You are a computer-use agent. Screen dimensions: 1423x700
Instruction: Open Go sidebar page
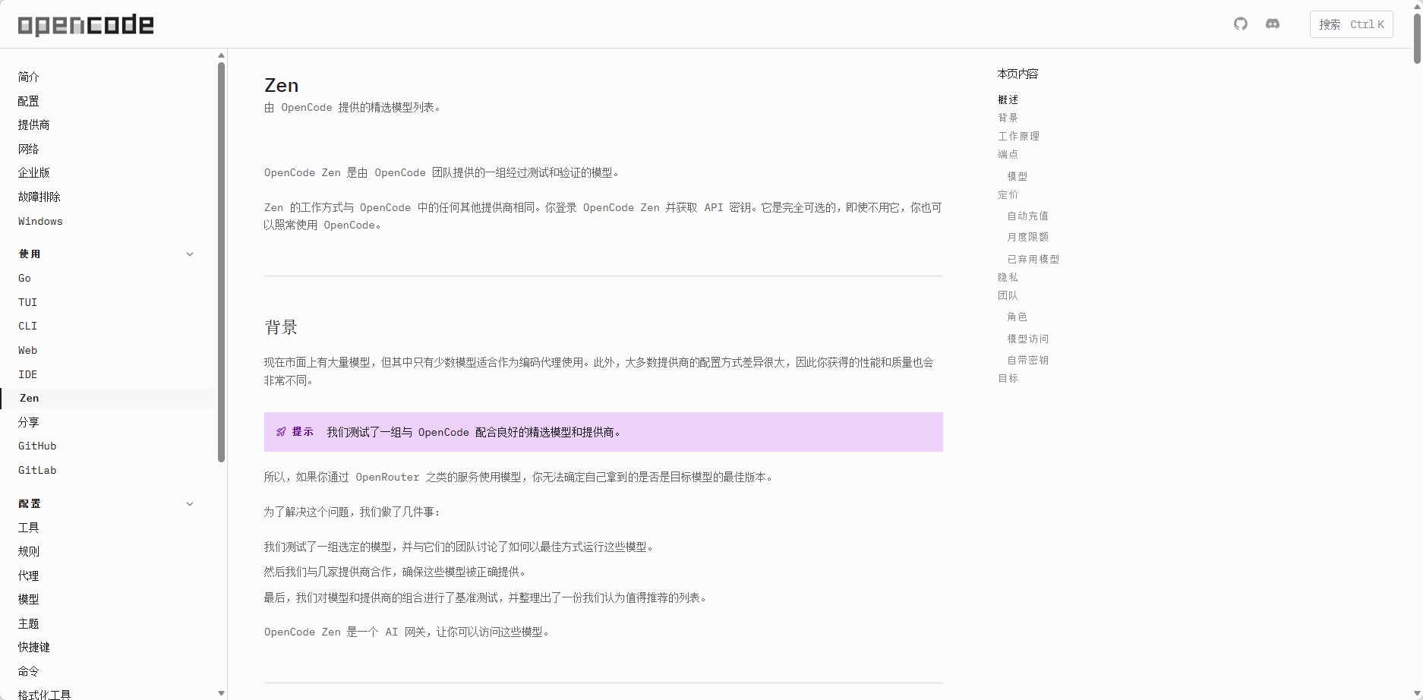tap(25, 279)
